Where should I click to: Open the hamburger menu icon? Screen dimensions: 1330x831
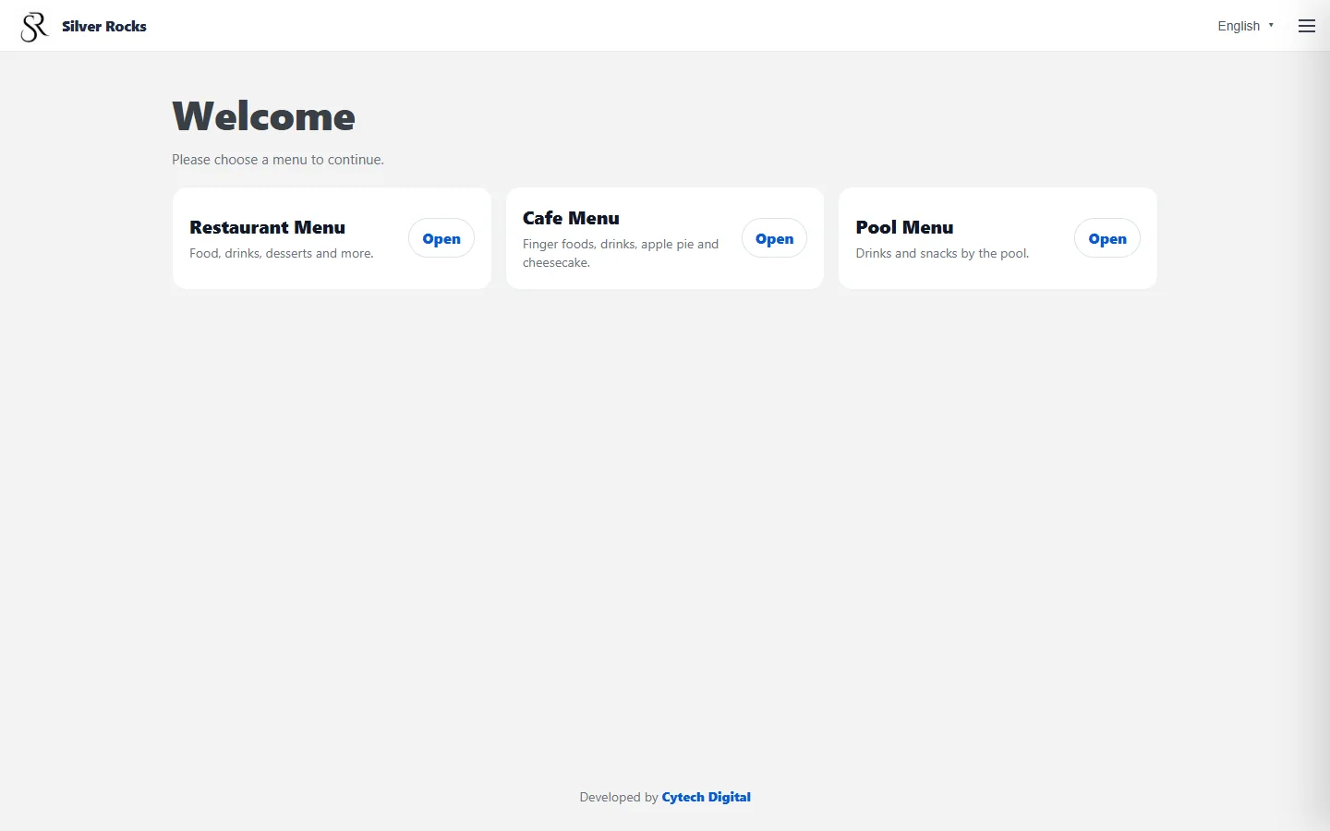tap(1306, 26)
